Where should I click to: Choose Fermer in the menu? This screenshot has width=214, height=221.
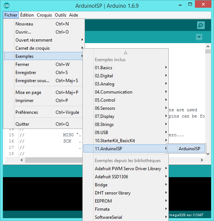pos(43,64)
